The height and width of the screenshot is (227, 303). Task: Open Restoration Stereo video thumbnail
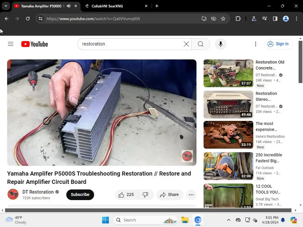click(x=228, y=105)
